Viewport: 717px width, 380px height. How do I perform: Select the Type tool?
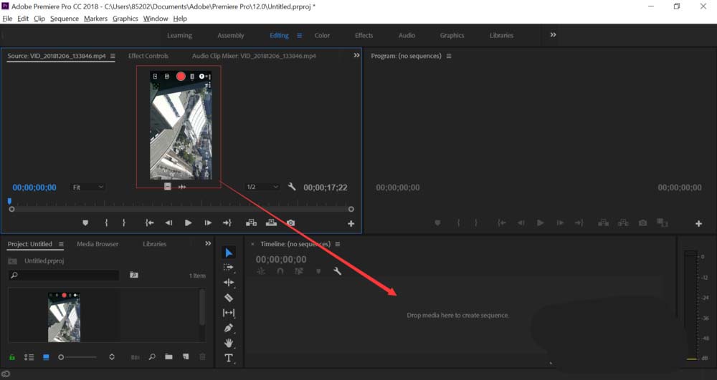pos(229,358)
